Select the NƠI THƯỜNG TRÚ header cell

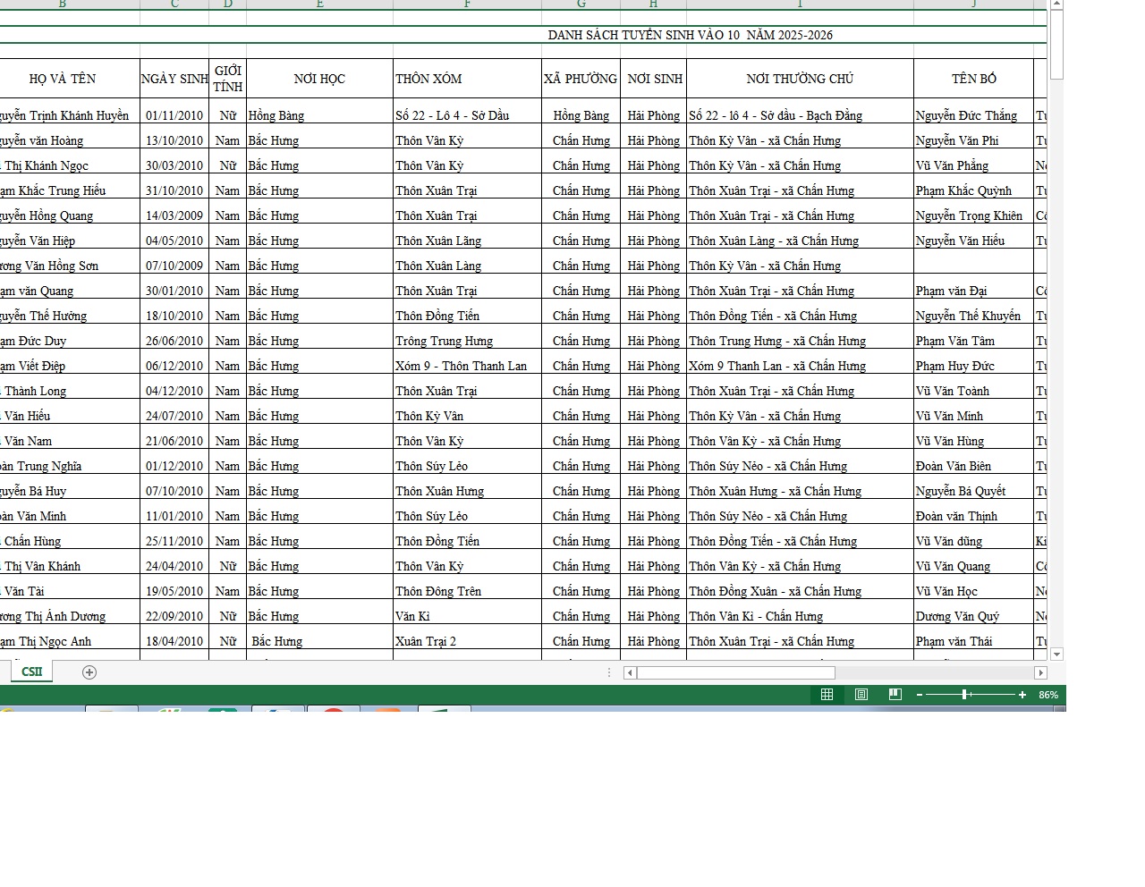[800, 79]
